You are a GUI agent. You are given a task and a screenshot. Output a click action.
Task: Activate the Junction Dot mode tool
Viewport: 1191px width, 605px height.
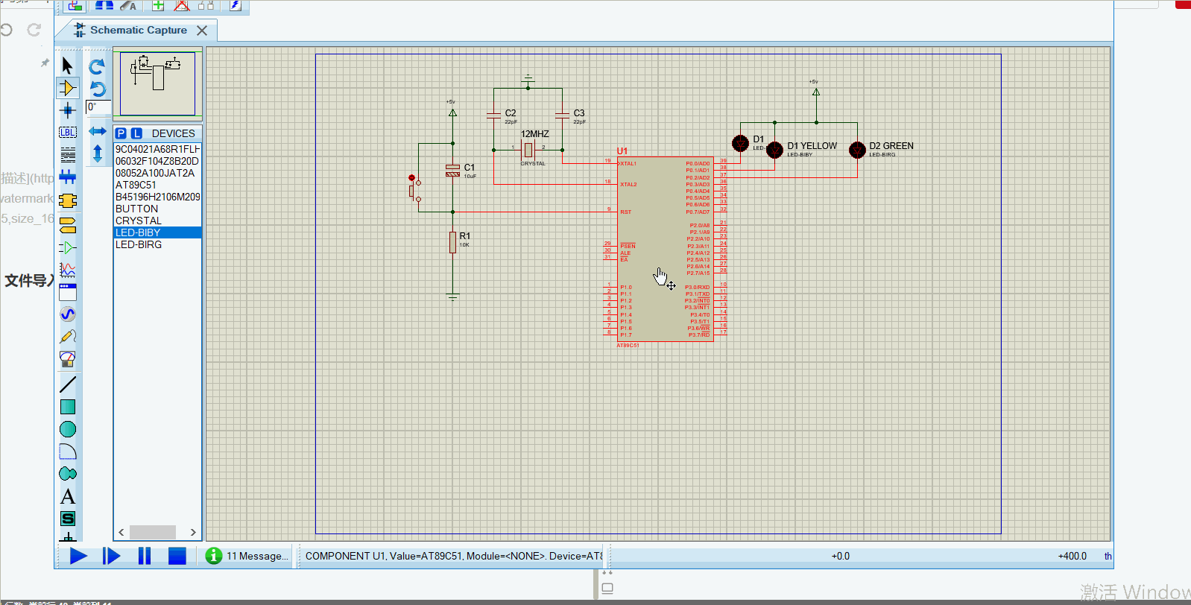pyautogui.click(x=68, y=110)
